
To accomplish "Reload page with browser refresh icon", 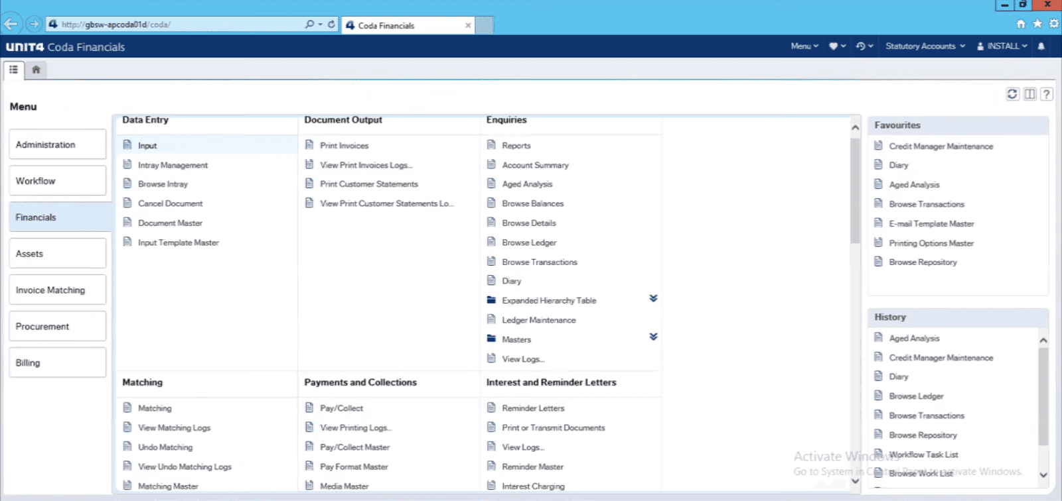I will click(331, 25).
